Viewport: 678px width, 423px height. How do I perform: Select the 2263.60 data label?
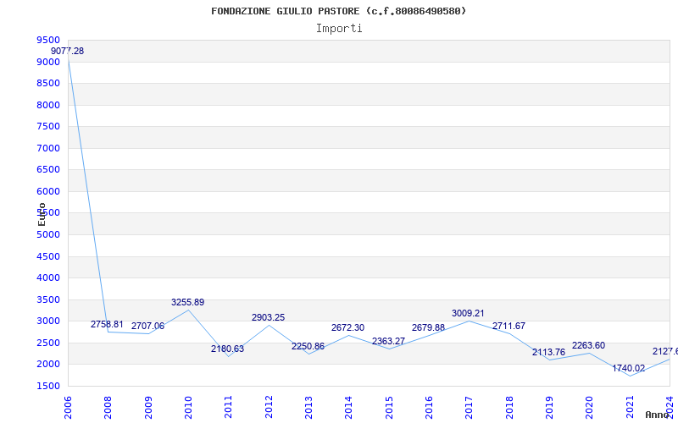coord(588,345)
